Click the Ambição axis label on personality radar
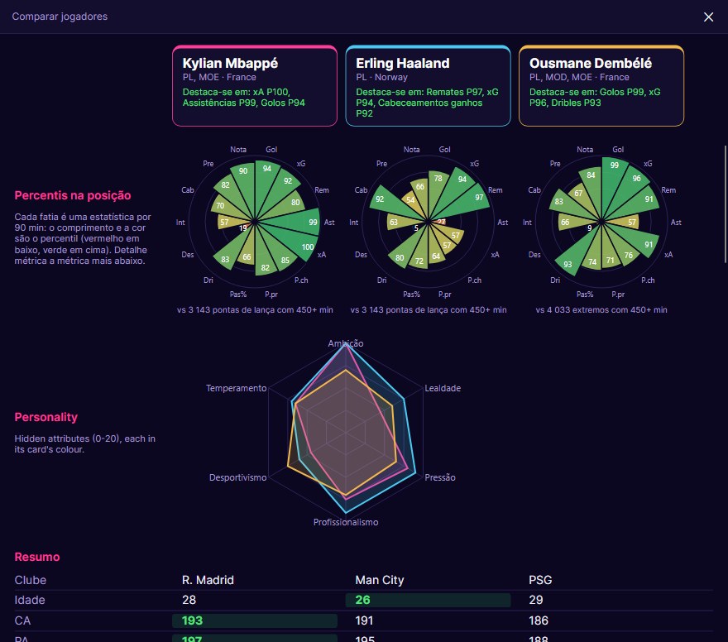Screen dimensions: 728x642 point(346,343)
